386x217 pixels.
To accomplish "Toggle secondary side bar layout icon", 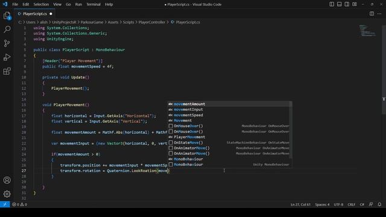I will tap(347, 4).
